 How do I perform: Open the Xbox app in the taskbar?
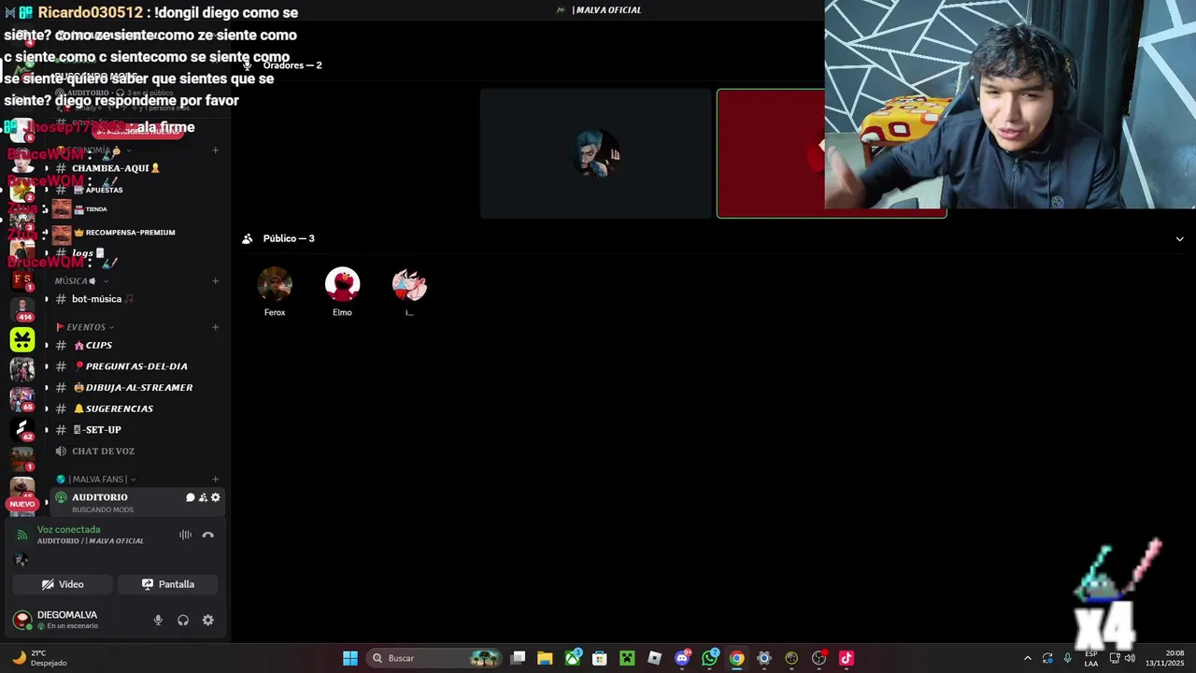click(x=572, y=658)
